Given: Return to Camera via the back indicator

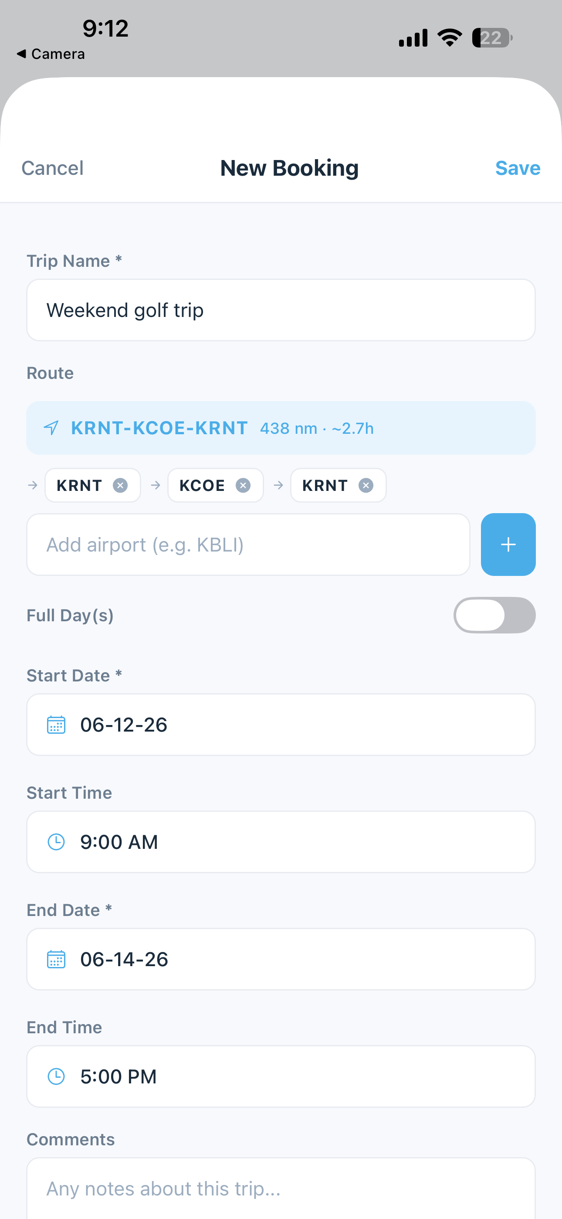Looking at the screenshot, I should pyautogui.click(x=50, y=54).
